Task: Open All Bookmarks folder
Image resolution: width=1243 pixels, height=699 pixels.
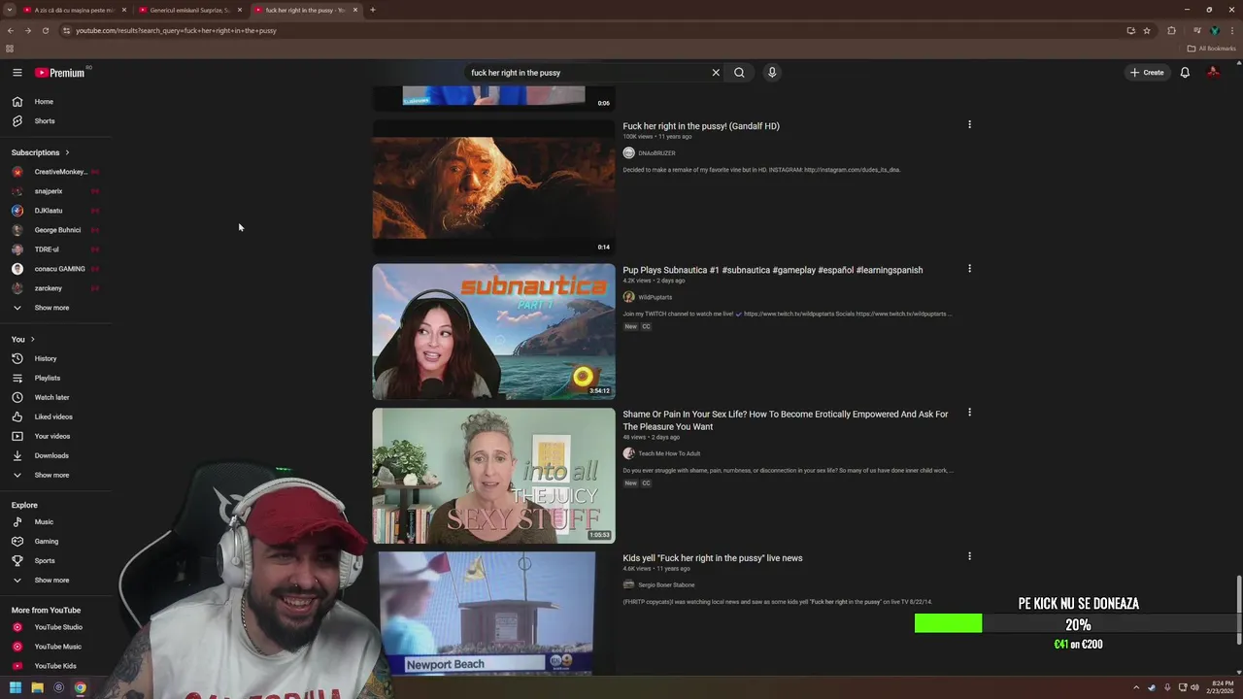Action: click(1211, 49)
